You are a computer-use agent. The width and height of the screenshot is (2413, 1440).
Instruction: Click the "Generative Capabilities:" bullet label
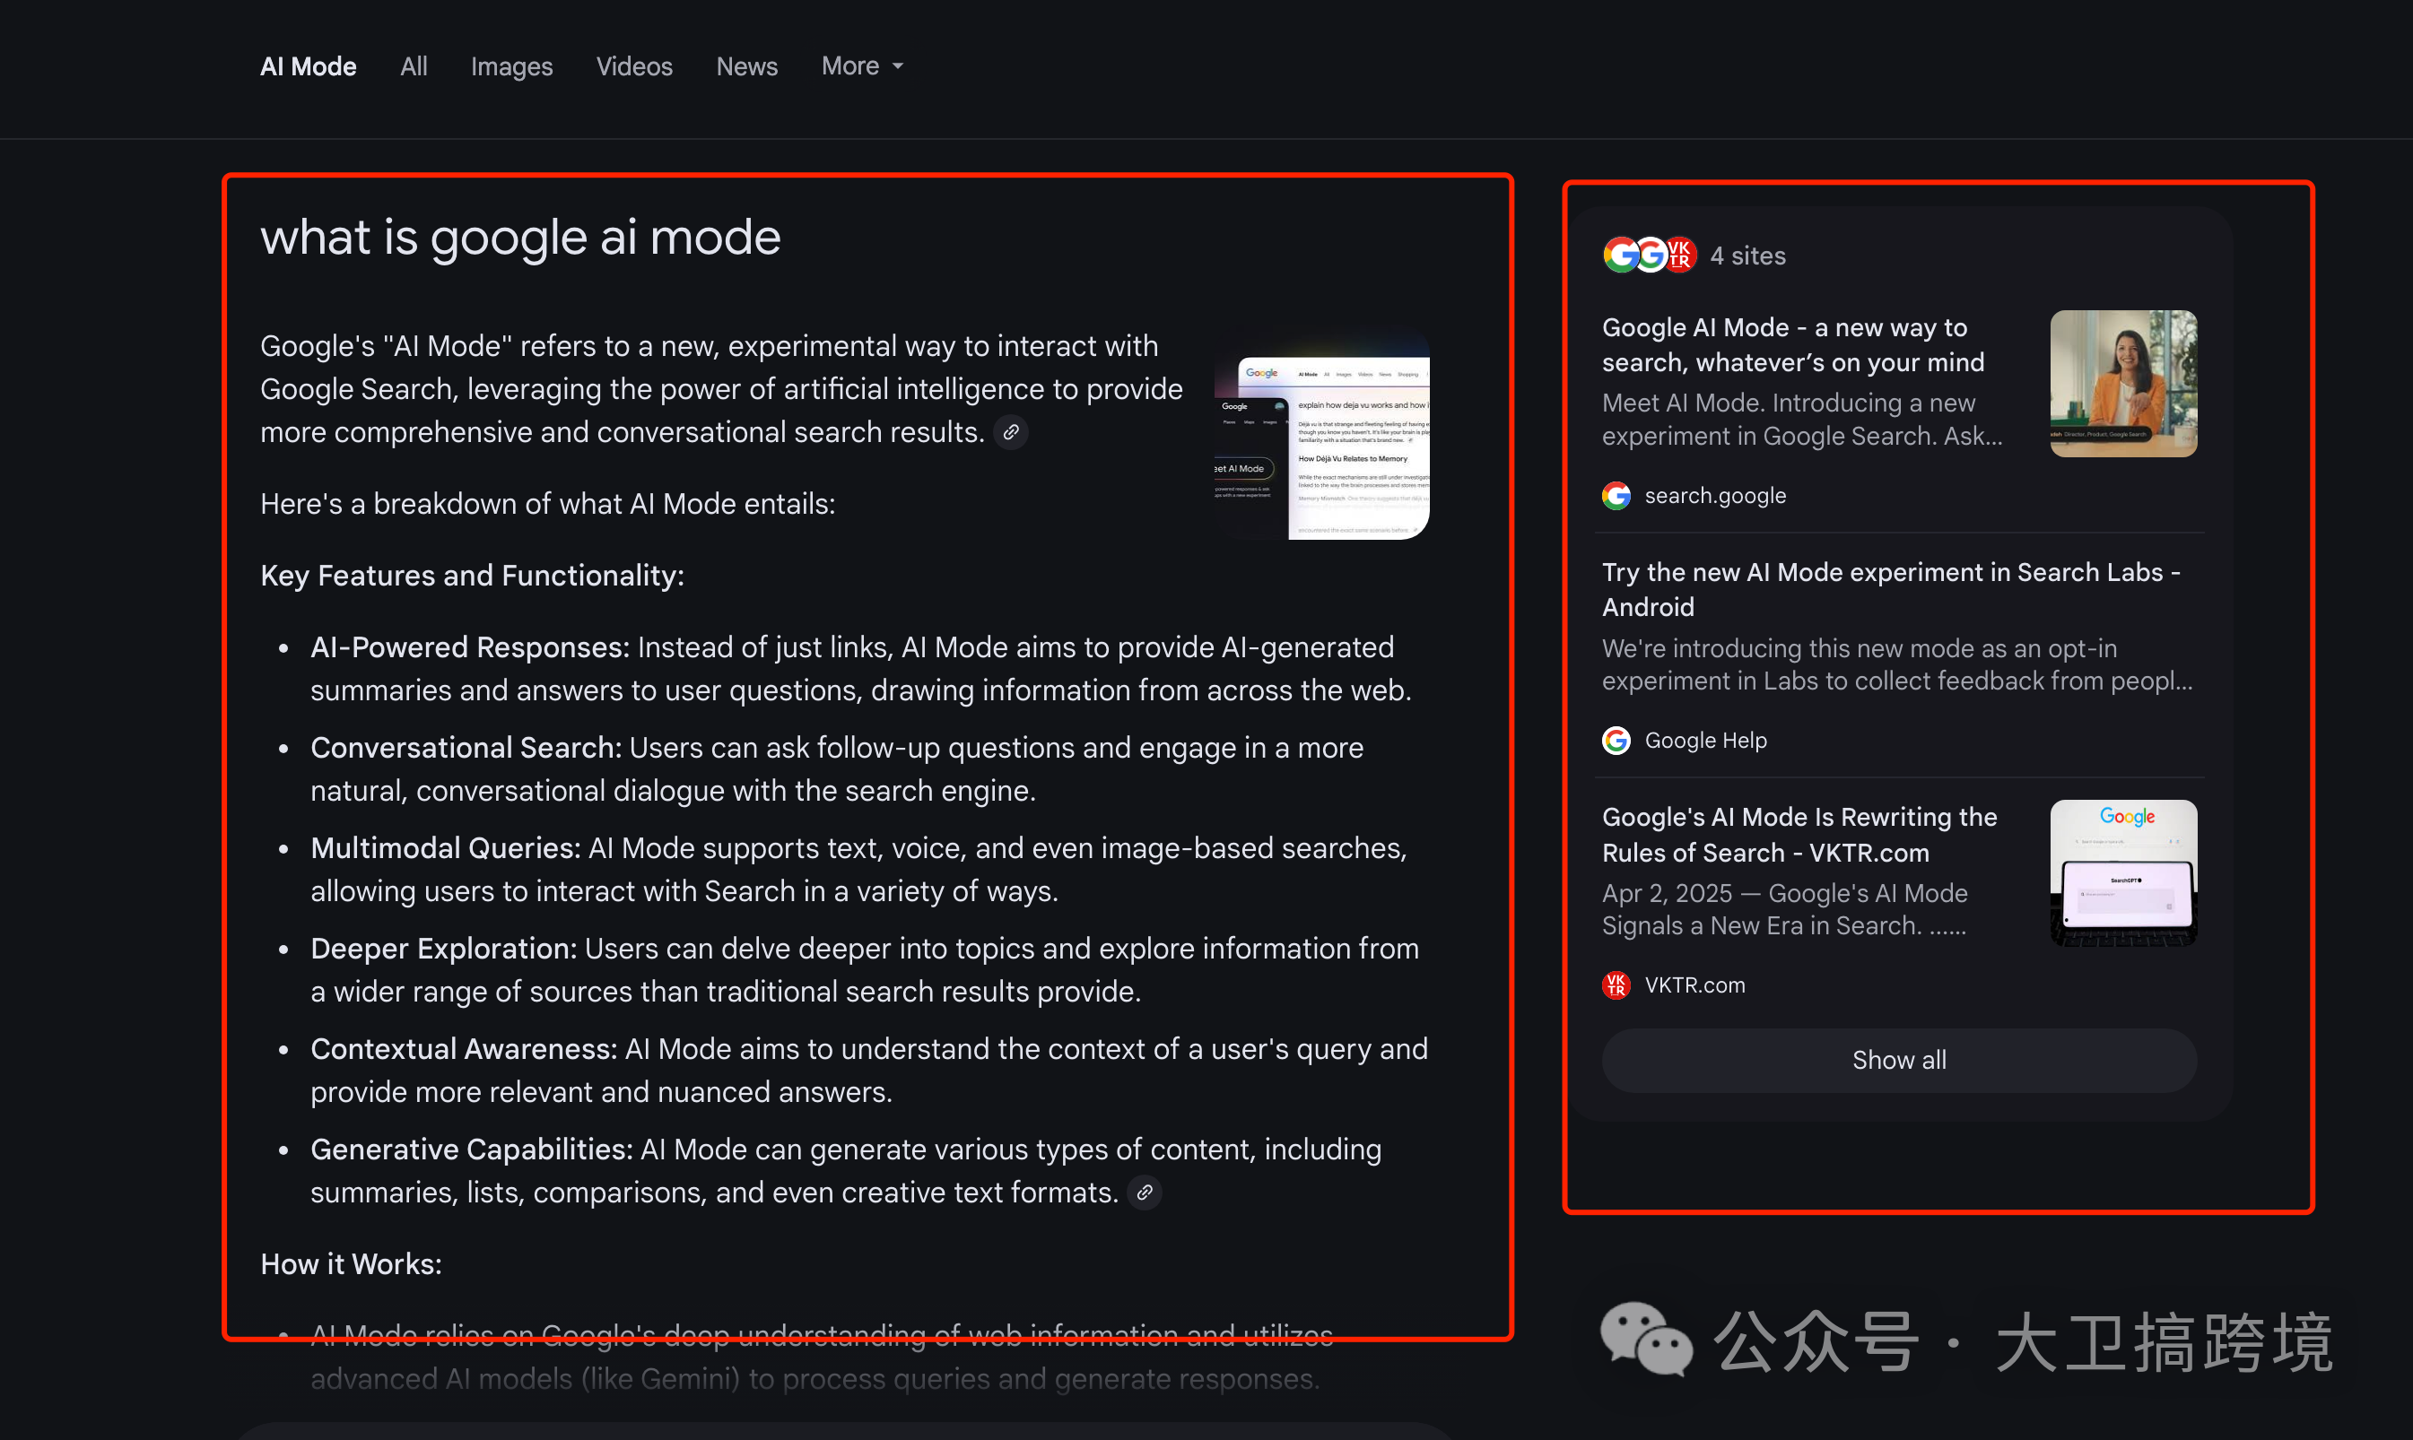tap(472, 1149)
